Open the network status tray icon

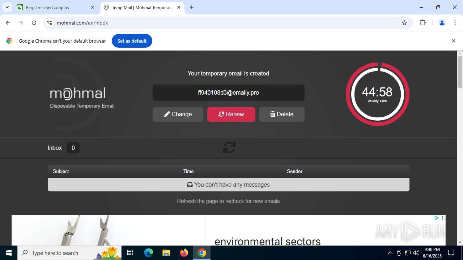point(408,253)
